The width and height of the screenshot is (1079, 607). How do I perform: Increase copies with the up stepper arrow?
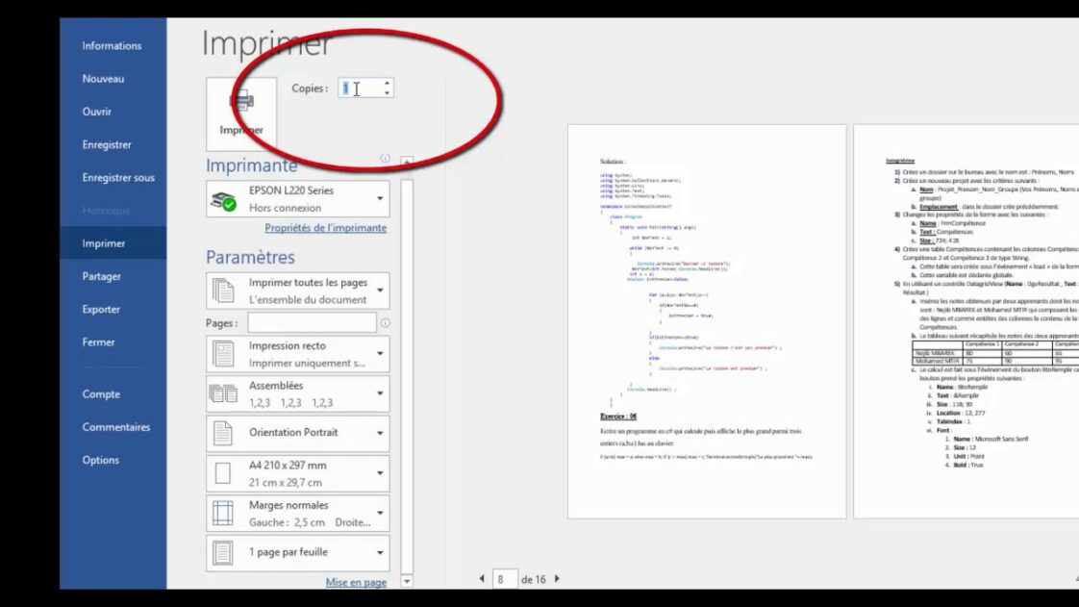386,83
